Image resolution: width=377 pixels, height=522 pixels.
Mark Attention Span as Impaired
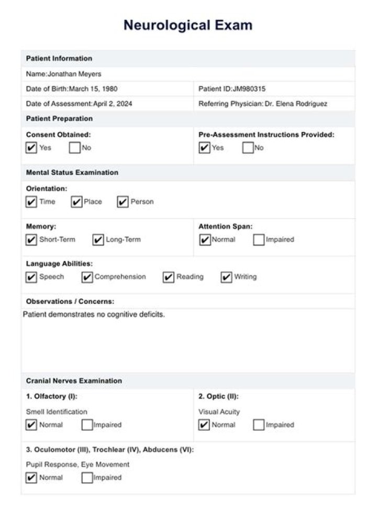258,240
